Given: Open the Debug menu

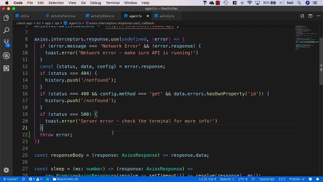Looking at the screenshot, I should click(x=95, y=3).
